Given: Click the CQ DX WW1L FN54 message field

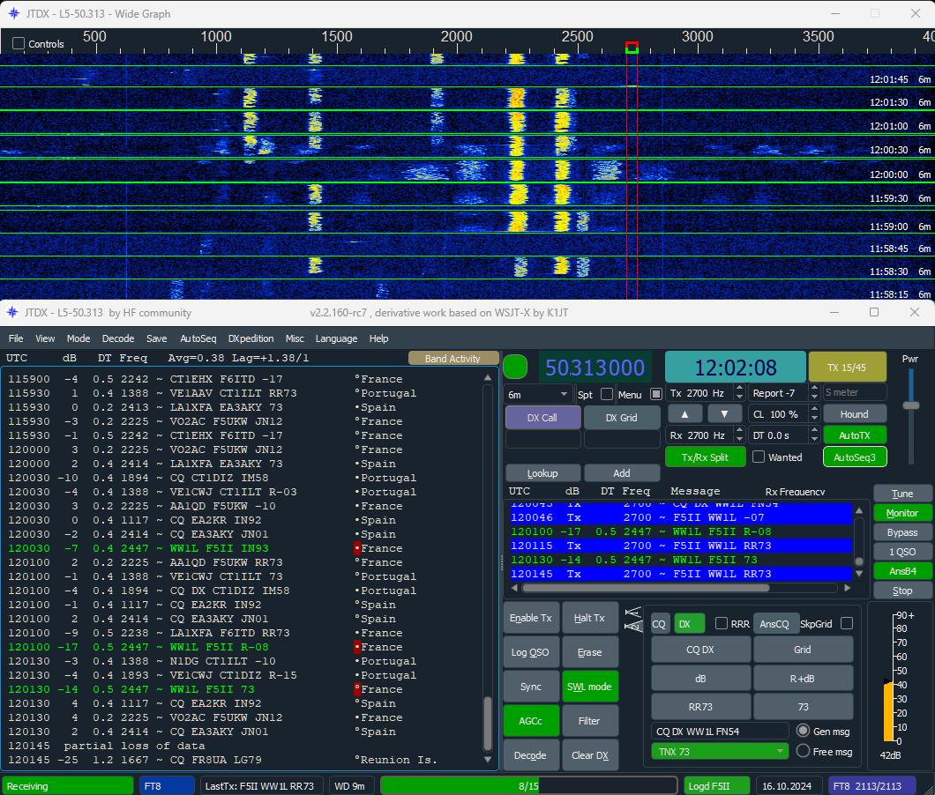Looking at the screenshot, I should coord(720,732).
